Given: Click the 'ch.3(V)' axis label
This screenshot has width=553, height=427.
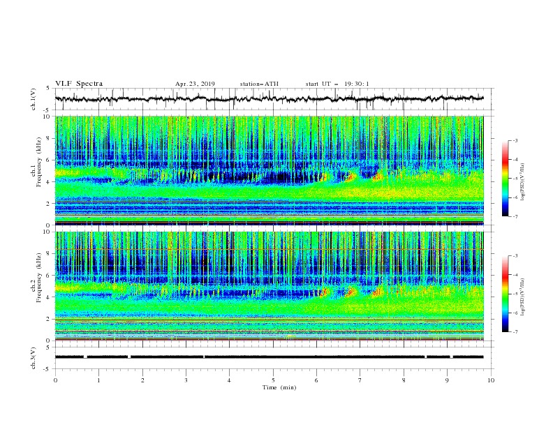Looking at the screenshot, I should 34,358.
